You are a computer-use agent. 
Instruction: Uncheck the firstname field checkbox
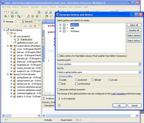coord(64,31)
